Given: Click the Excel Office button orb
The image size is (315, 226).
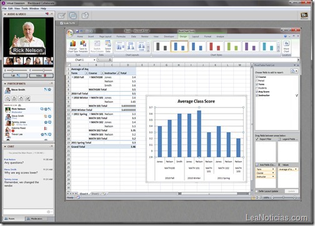Looking at the screenshot, I should coord(70,33).
